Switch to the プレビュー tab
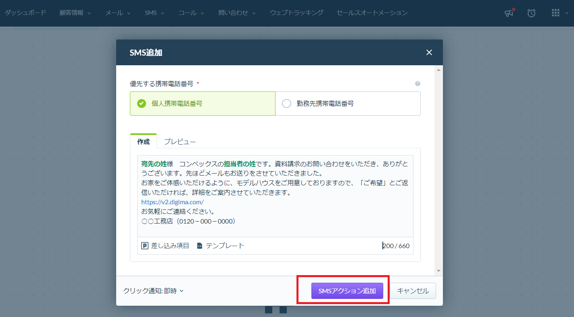This screenshot has height=317, width=574. coord(180,142)
